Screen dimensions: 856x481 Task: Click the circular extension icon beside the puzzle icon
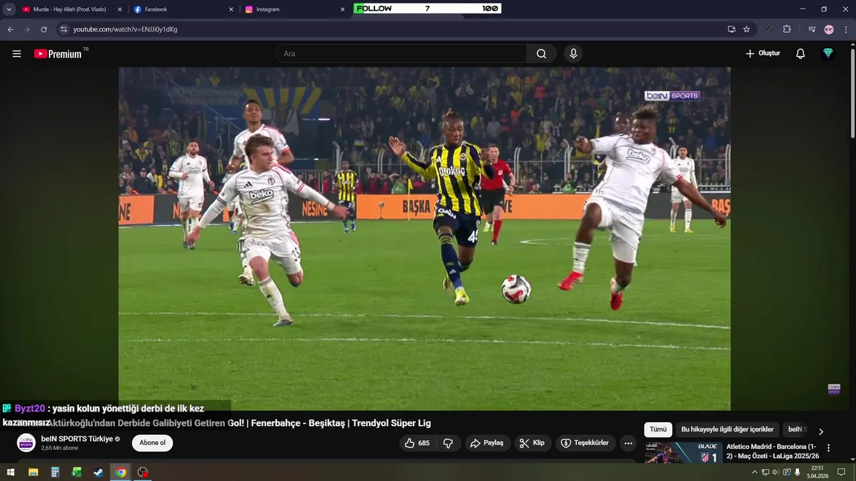(770, 29)
